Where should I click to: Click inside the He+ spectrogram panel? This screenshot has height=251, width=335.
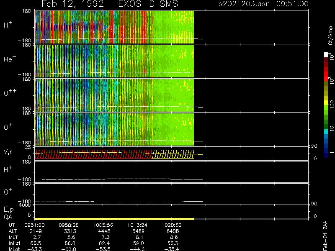(x=114, y=61)
